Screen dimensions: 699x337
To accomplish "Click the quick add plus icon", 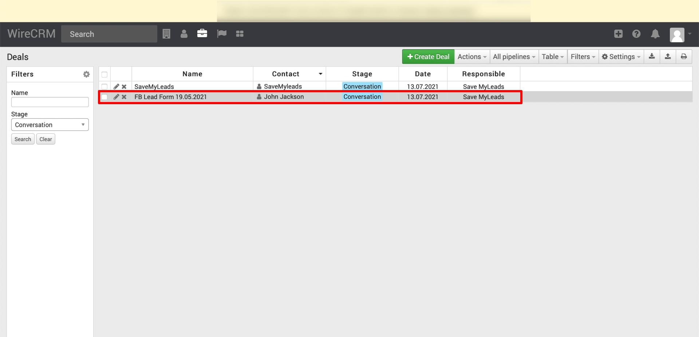I will [x=618, y=34].
